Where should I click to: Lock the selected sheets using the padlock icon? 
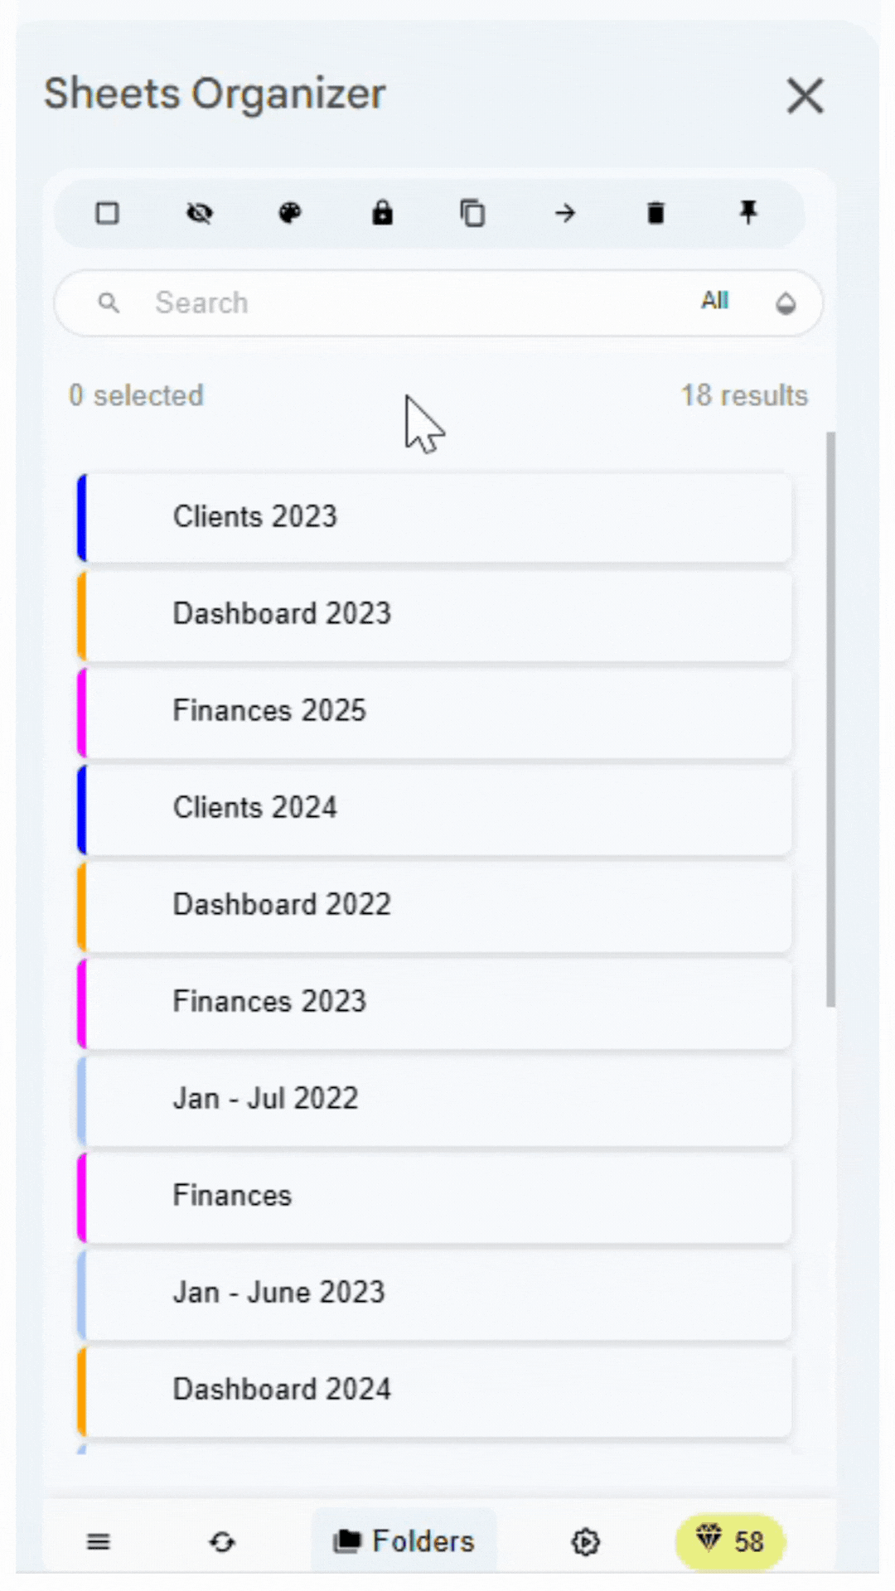pos(382,214)
